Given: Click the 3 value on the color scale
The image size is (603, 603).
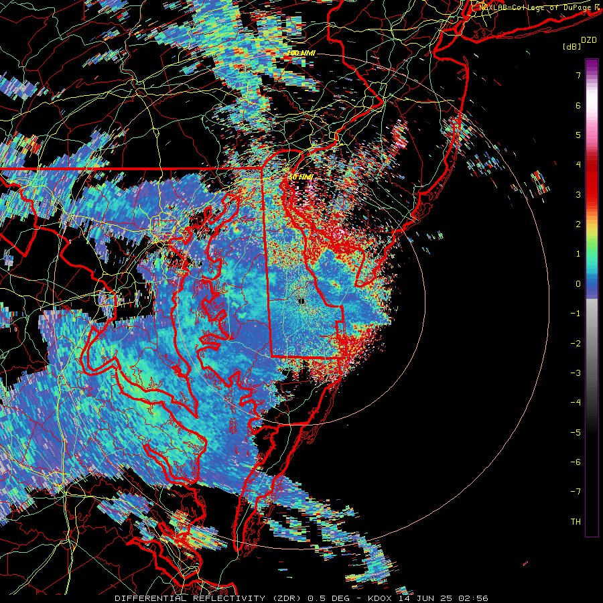Looking at the screenshot, I should point(578,194).
